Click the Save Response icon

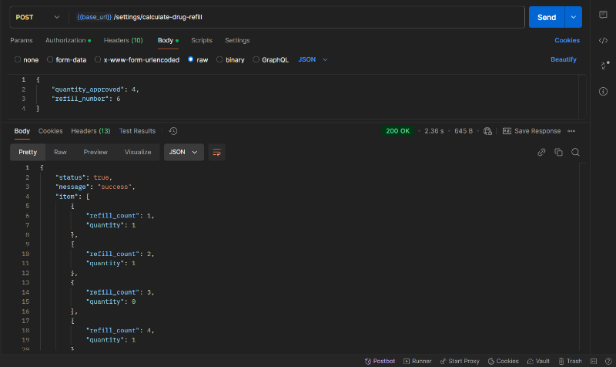point(507,131)
